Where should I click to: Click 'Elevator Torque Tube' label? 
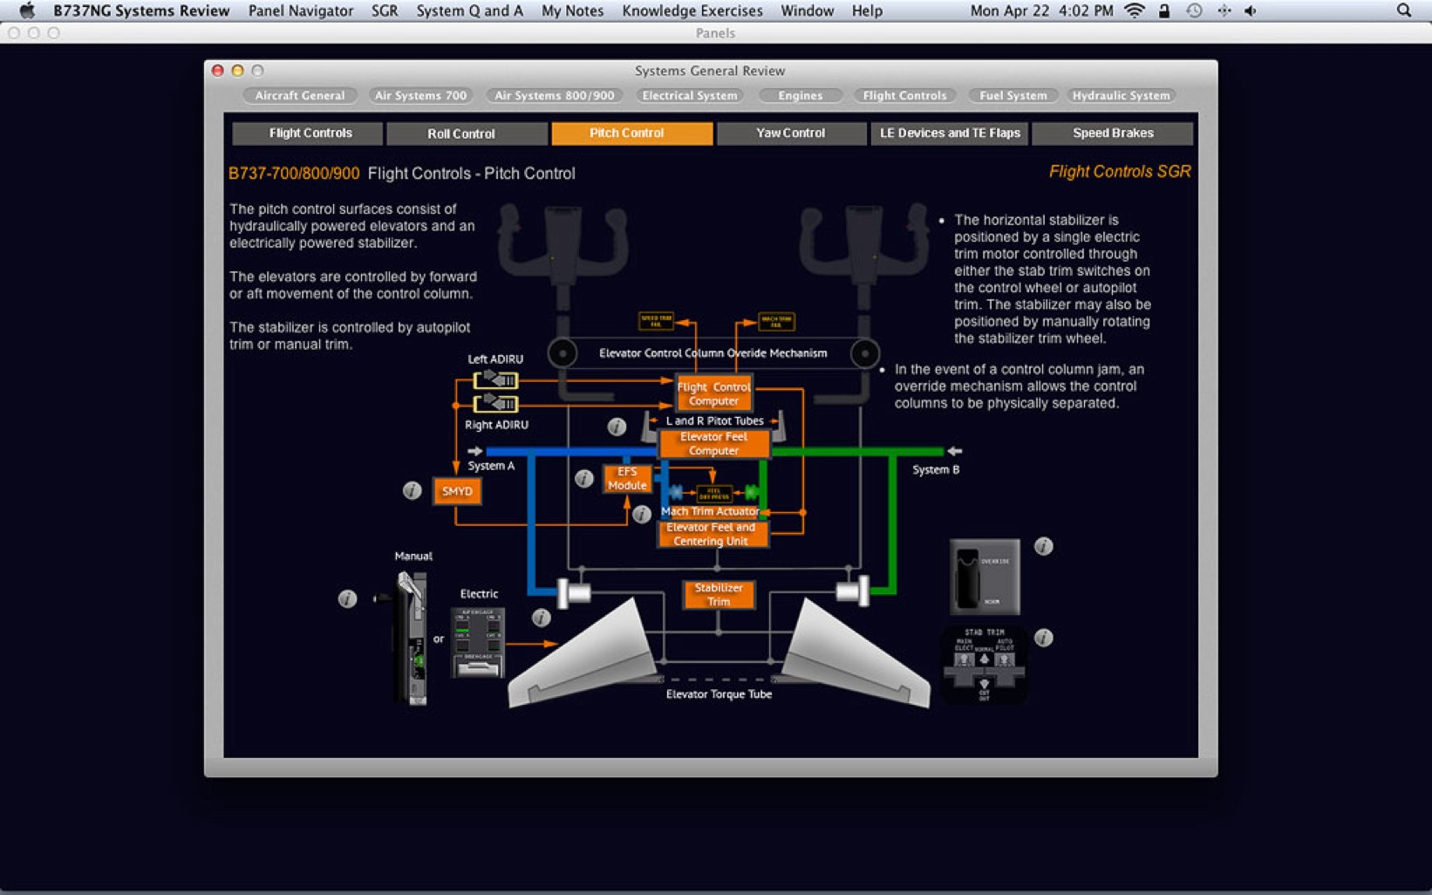click(719, 694)
